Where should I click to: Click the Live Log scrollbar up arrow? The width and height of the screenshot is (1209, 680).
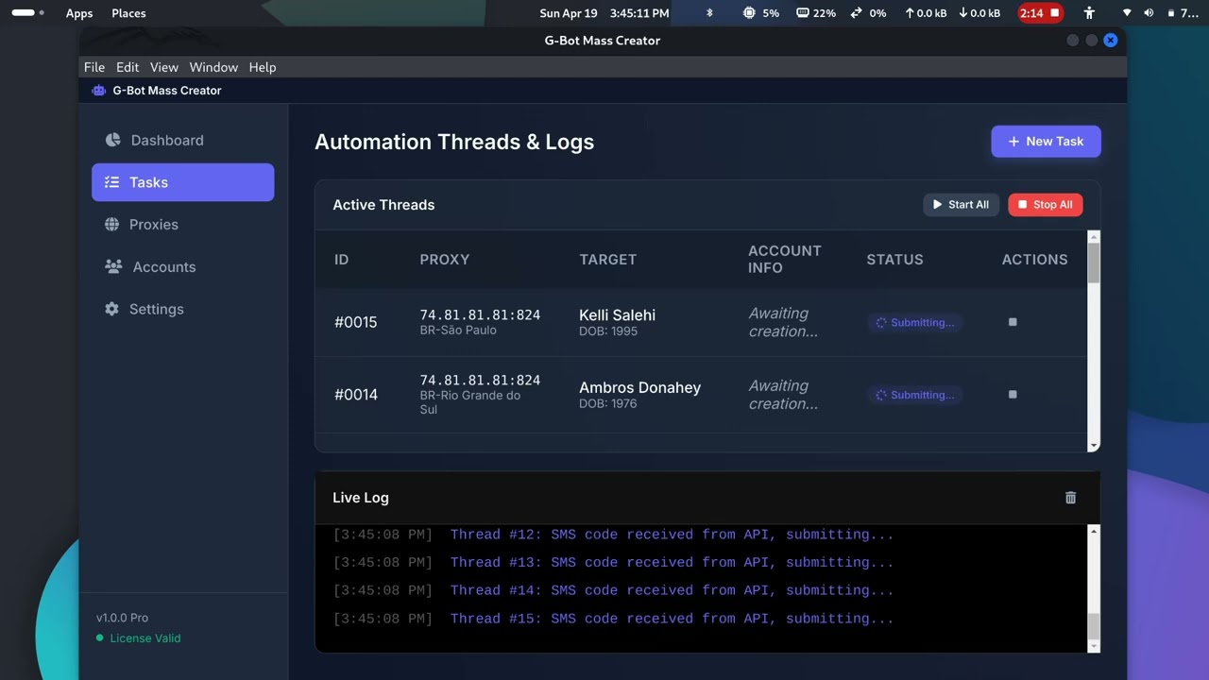pos(1094,532)
